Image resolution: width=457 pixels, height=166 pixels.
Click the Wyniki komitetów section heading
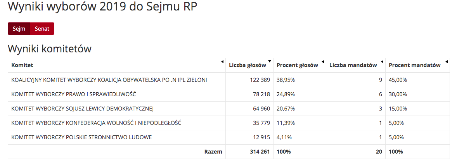pos(50,49)
